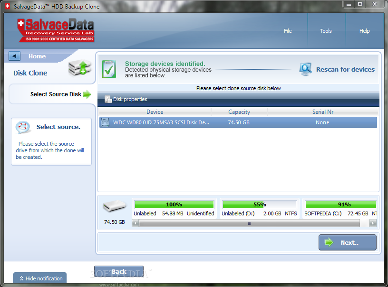The image size is (388, 287).
Task: Click the None serial number cell
Action: pyautogui.click(x=322, y=122)
